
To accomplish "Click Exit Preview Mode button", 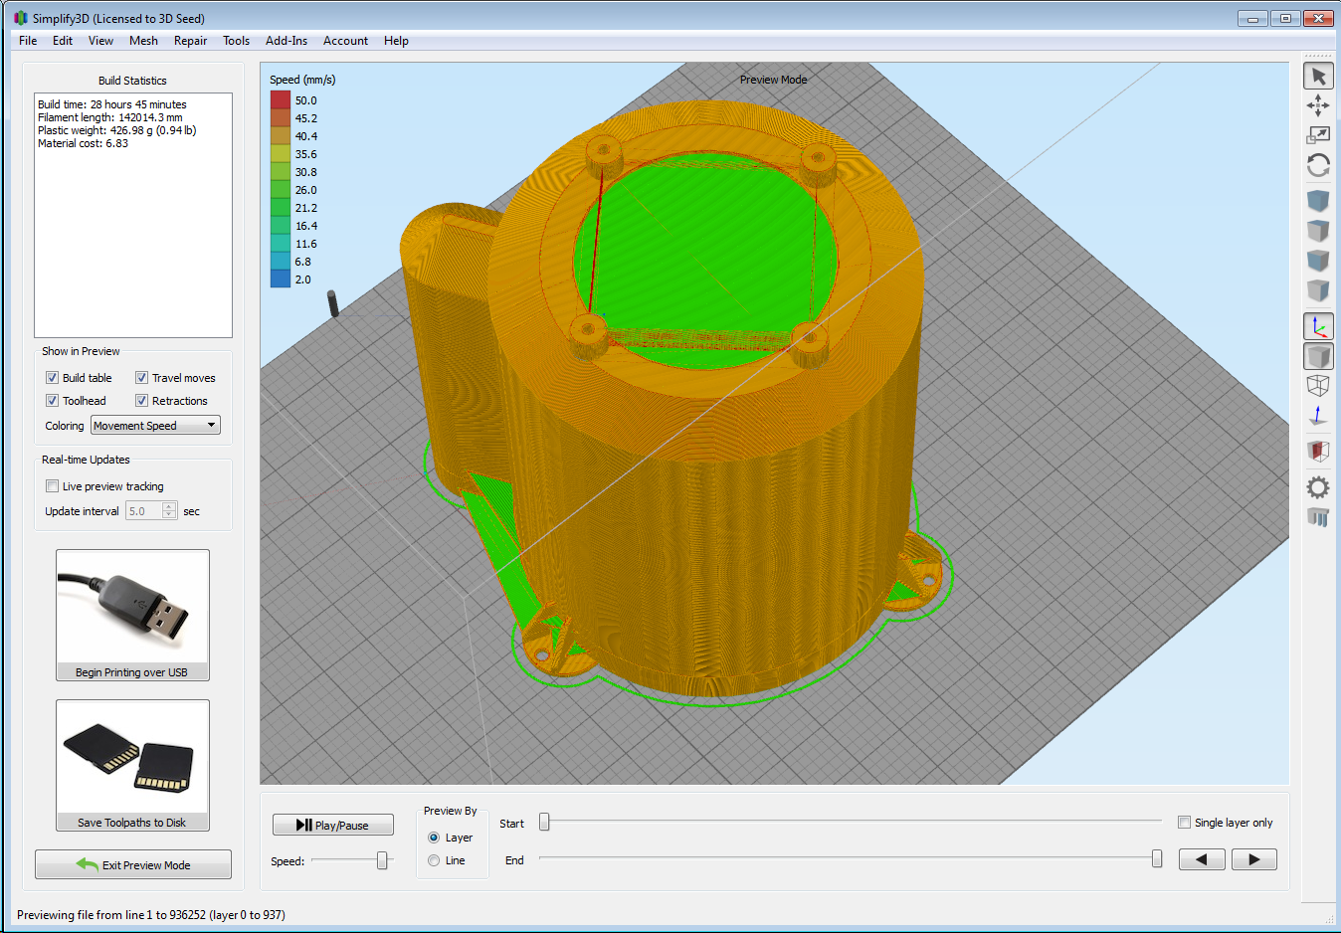I will point(133,864).
